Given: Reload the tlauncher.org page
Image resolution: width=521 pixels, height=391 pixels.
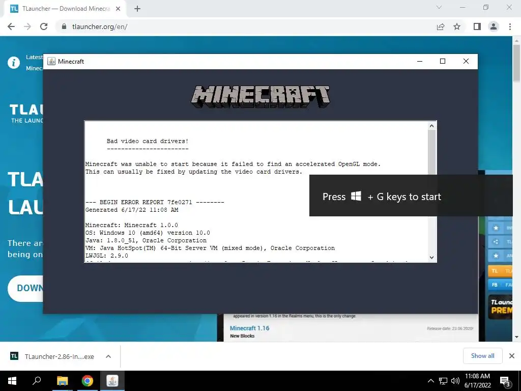Looking at the screenshot, I should tap(44, 26).
